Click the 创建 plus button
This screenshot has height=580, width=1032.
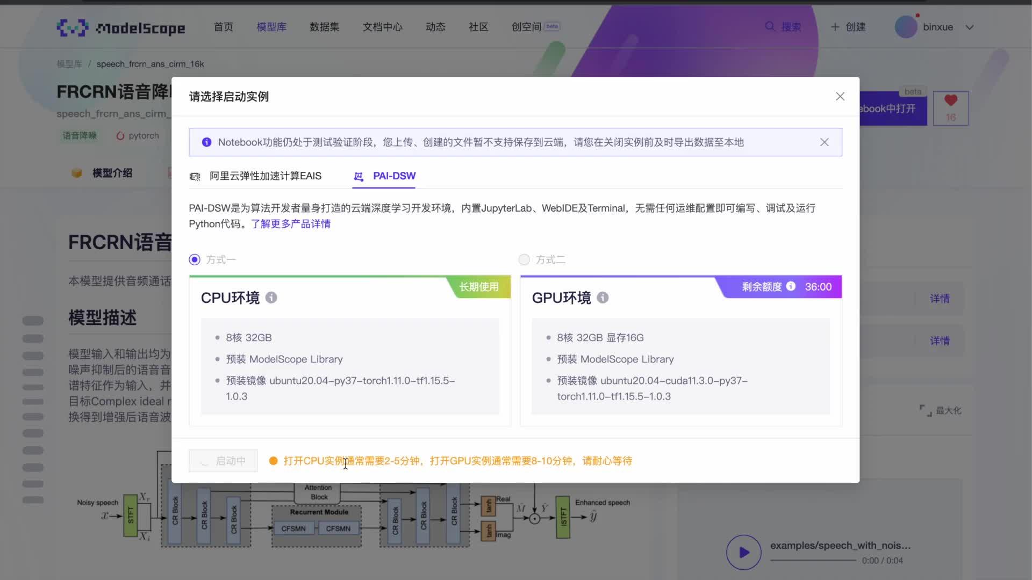[x=848, y=27]
